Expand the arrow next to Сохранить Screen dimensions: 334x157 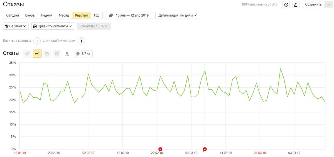point(329,4)
